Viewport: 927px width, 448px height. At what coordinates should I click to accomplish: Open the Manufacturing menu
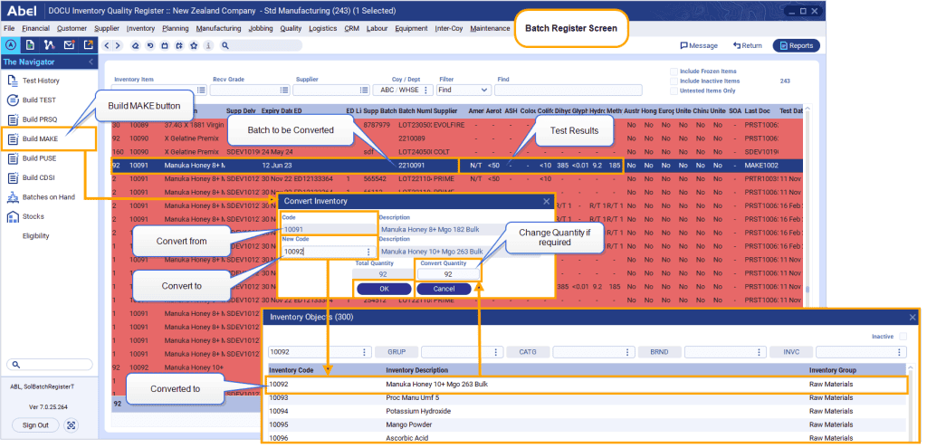218,28
